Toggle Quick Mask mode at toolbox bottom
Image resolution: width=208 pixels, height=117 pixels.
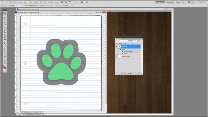coord(5,71)
